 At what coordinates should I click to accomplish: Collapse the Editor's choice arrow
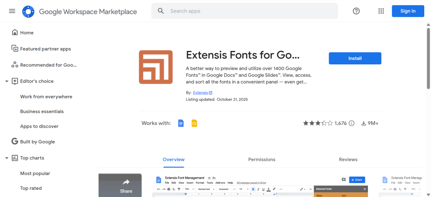tap(7, 81)
